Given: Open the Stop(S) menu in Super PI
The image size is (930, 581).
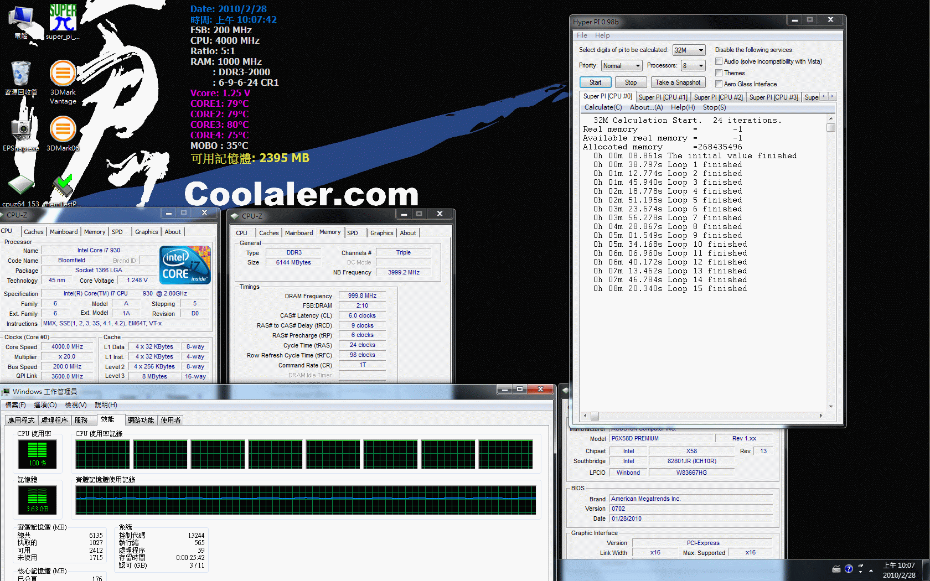Looking at the screenshot, I should point(714,107).
